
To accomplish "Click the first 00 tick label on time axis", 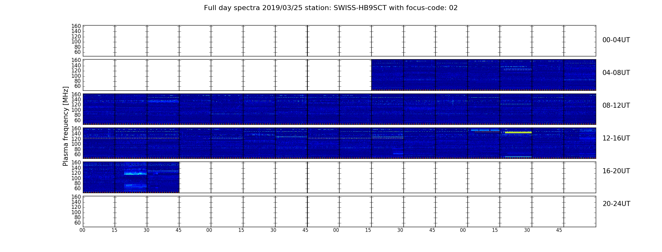I will pyautogui.click(x=82, y=230).
